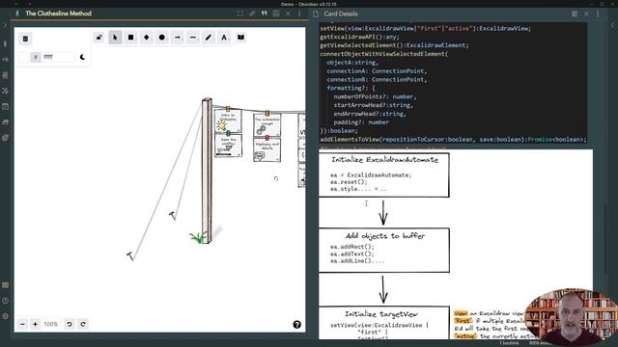Open more options for Clothesline Method pane
Image resolution: width=618 pixels, height=347 pixels.
click(299, 13)
